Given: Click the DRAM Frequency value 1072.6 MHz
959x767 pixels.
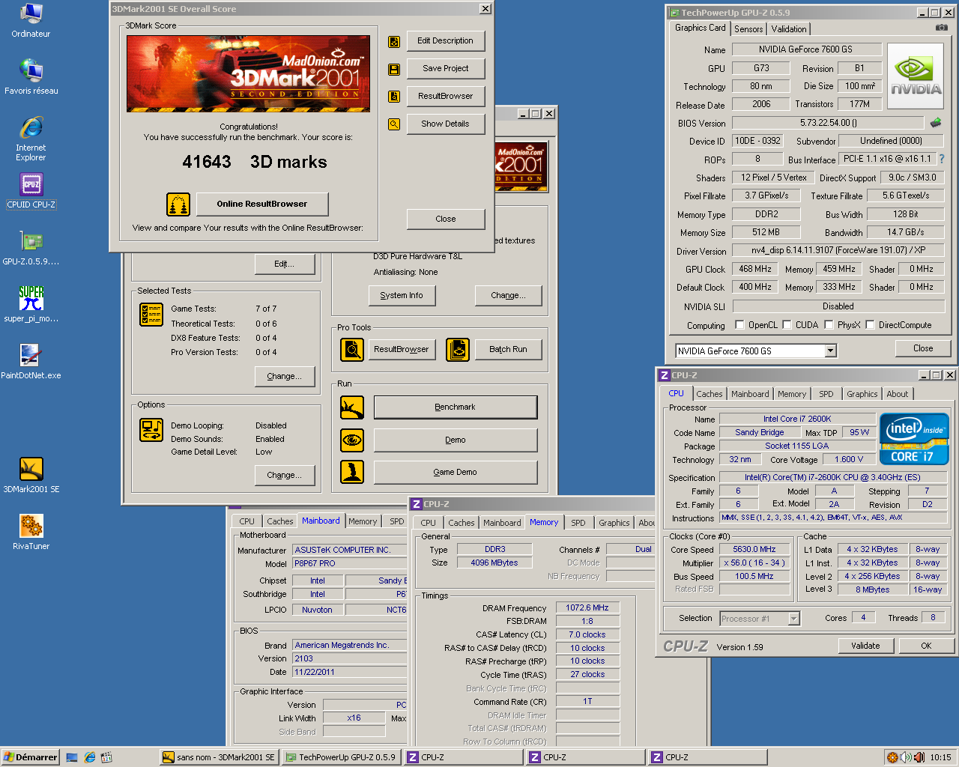Looking at the screenshot, I should (587, 607).
